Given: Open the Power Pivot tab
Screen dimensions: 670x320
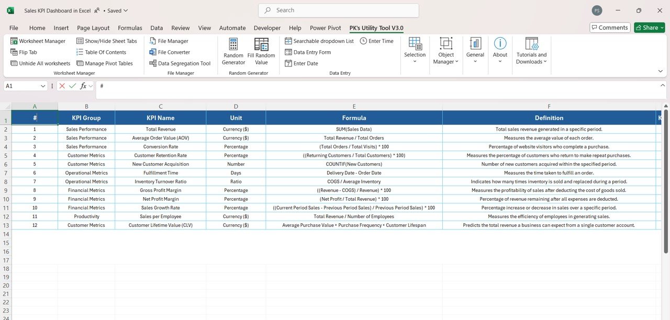Looking at the screenshot, I should click(x=325, y=28).
